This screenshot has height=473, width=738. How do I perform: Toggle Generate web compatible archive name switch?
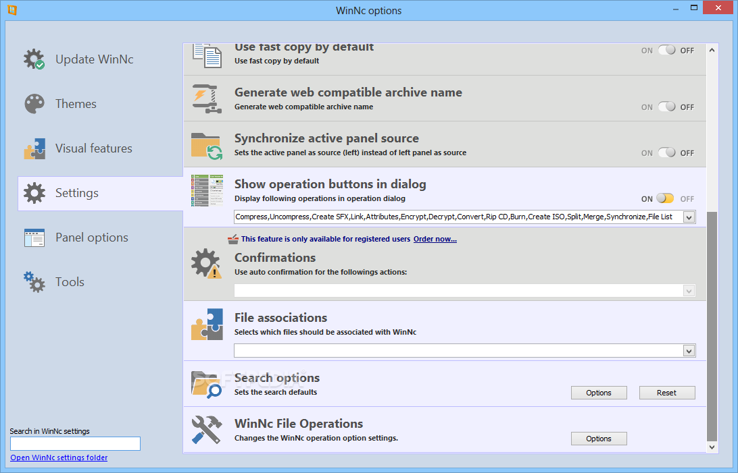[667, 107]
